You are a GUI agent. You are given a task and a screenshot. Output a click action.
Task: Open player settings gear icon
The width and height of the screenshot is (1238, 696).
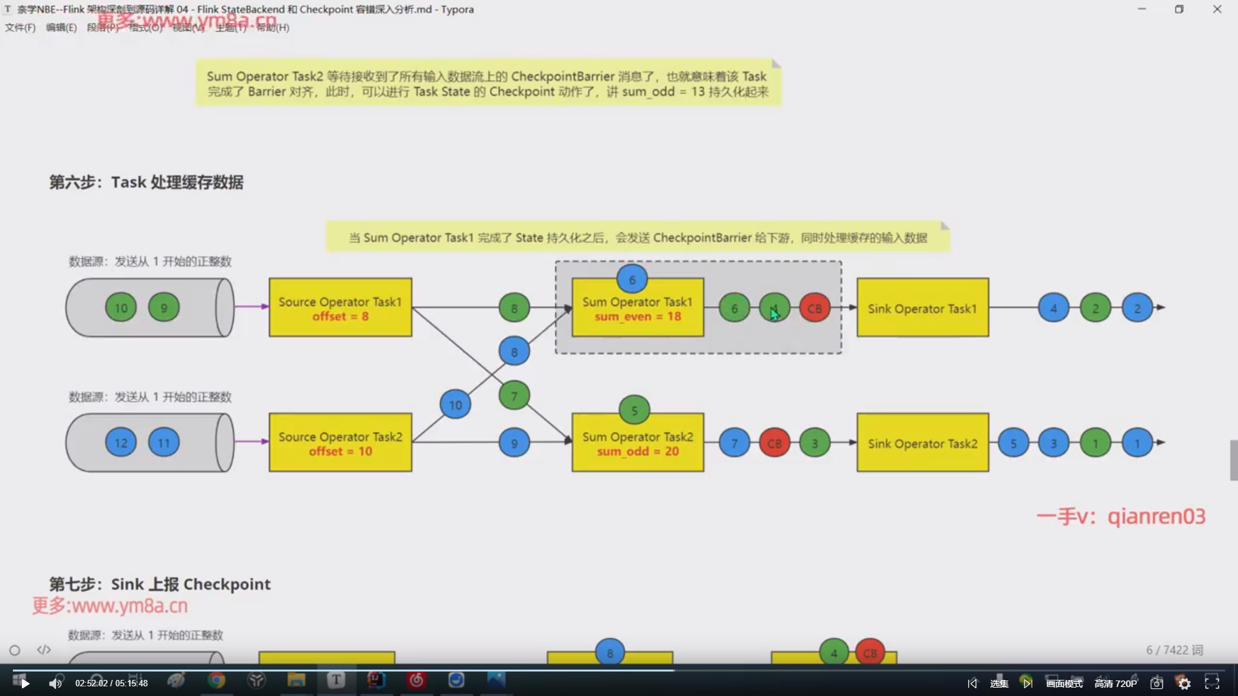tap(1184, 683)
